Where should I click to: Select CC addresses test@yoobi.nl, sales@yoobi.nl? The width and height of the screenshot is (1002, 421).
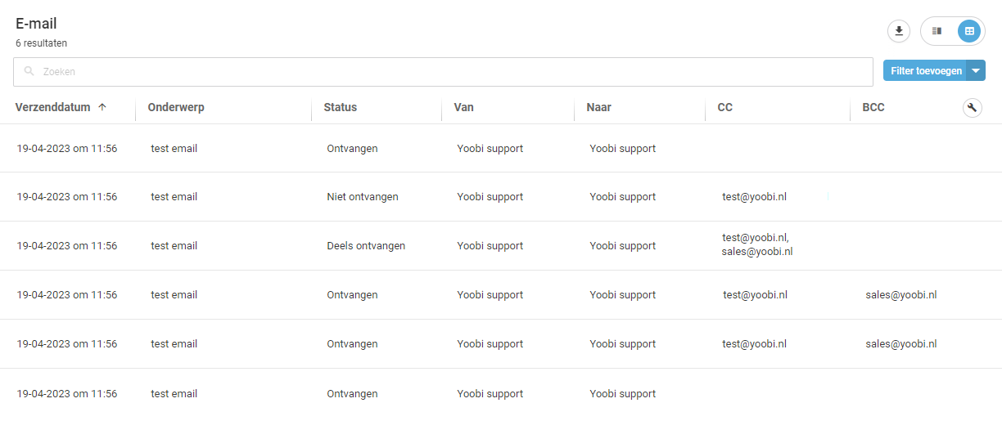[x=757, y=244]
